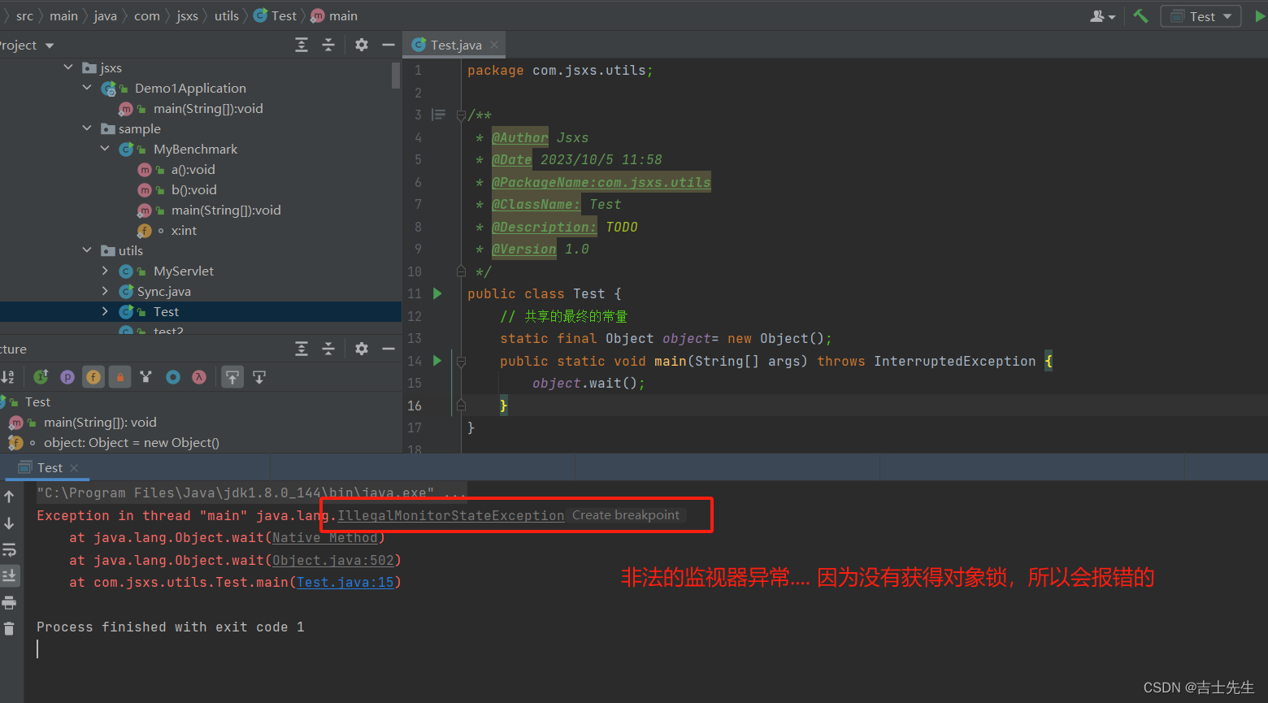Click the com breadcrumb in the navigation bar

click(x=147, y=15)
